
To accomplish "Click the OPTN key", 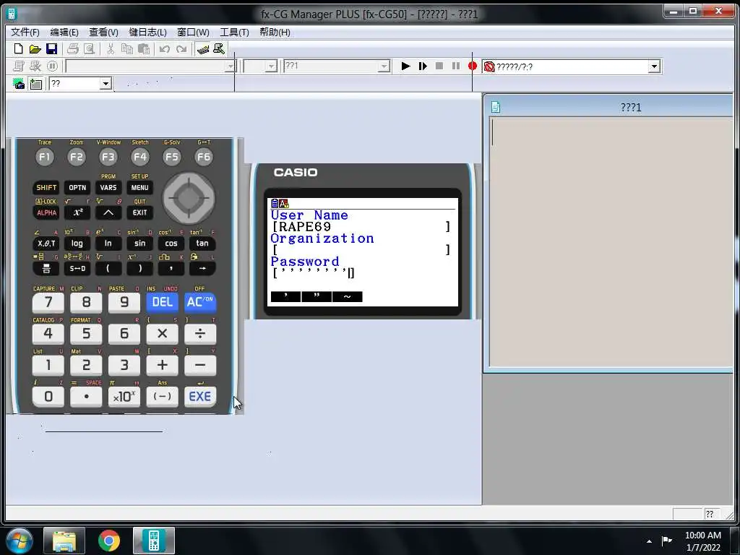I will [77, 187].
